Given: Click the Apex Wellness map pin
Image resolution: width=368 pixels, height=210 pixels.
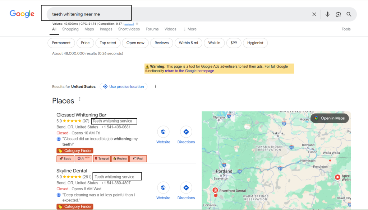Looking at the screenshot, I should click(337, 177).
